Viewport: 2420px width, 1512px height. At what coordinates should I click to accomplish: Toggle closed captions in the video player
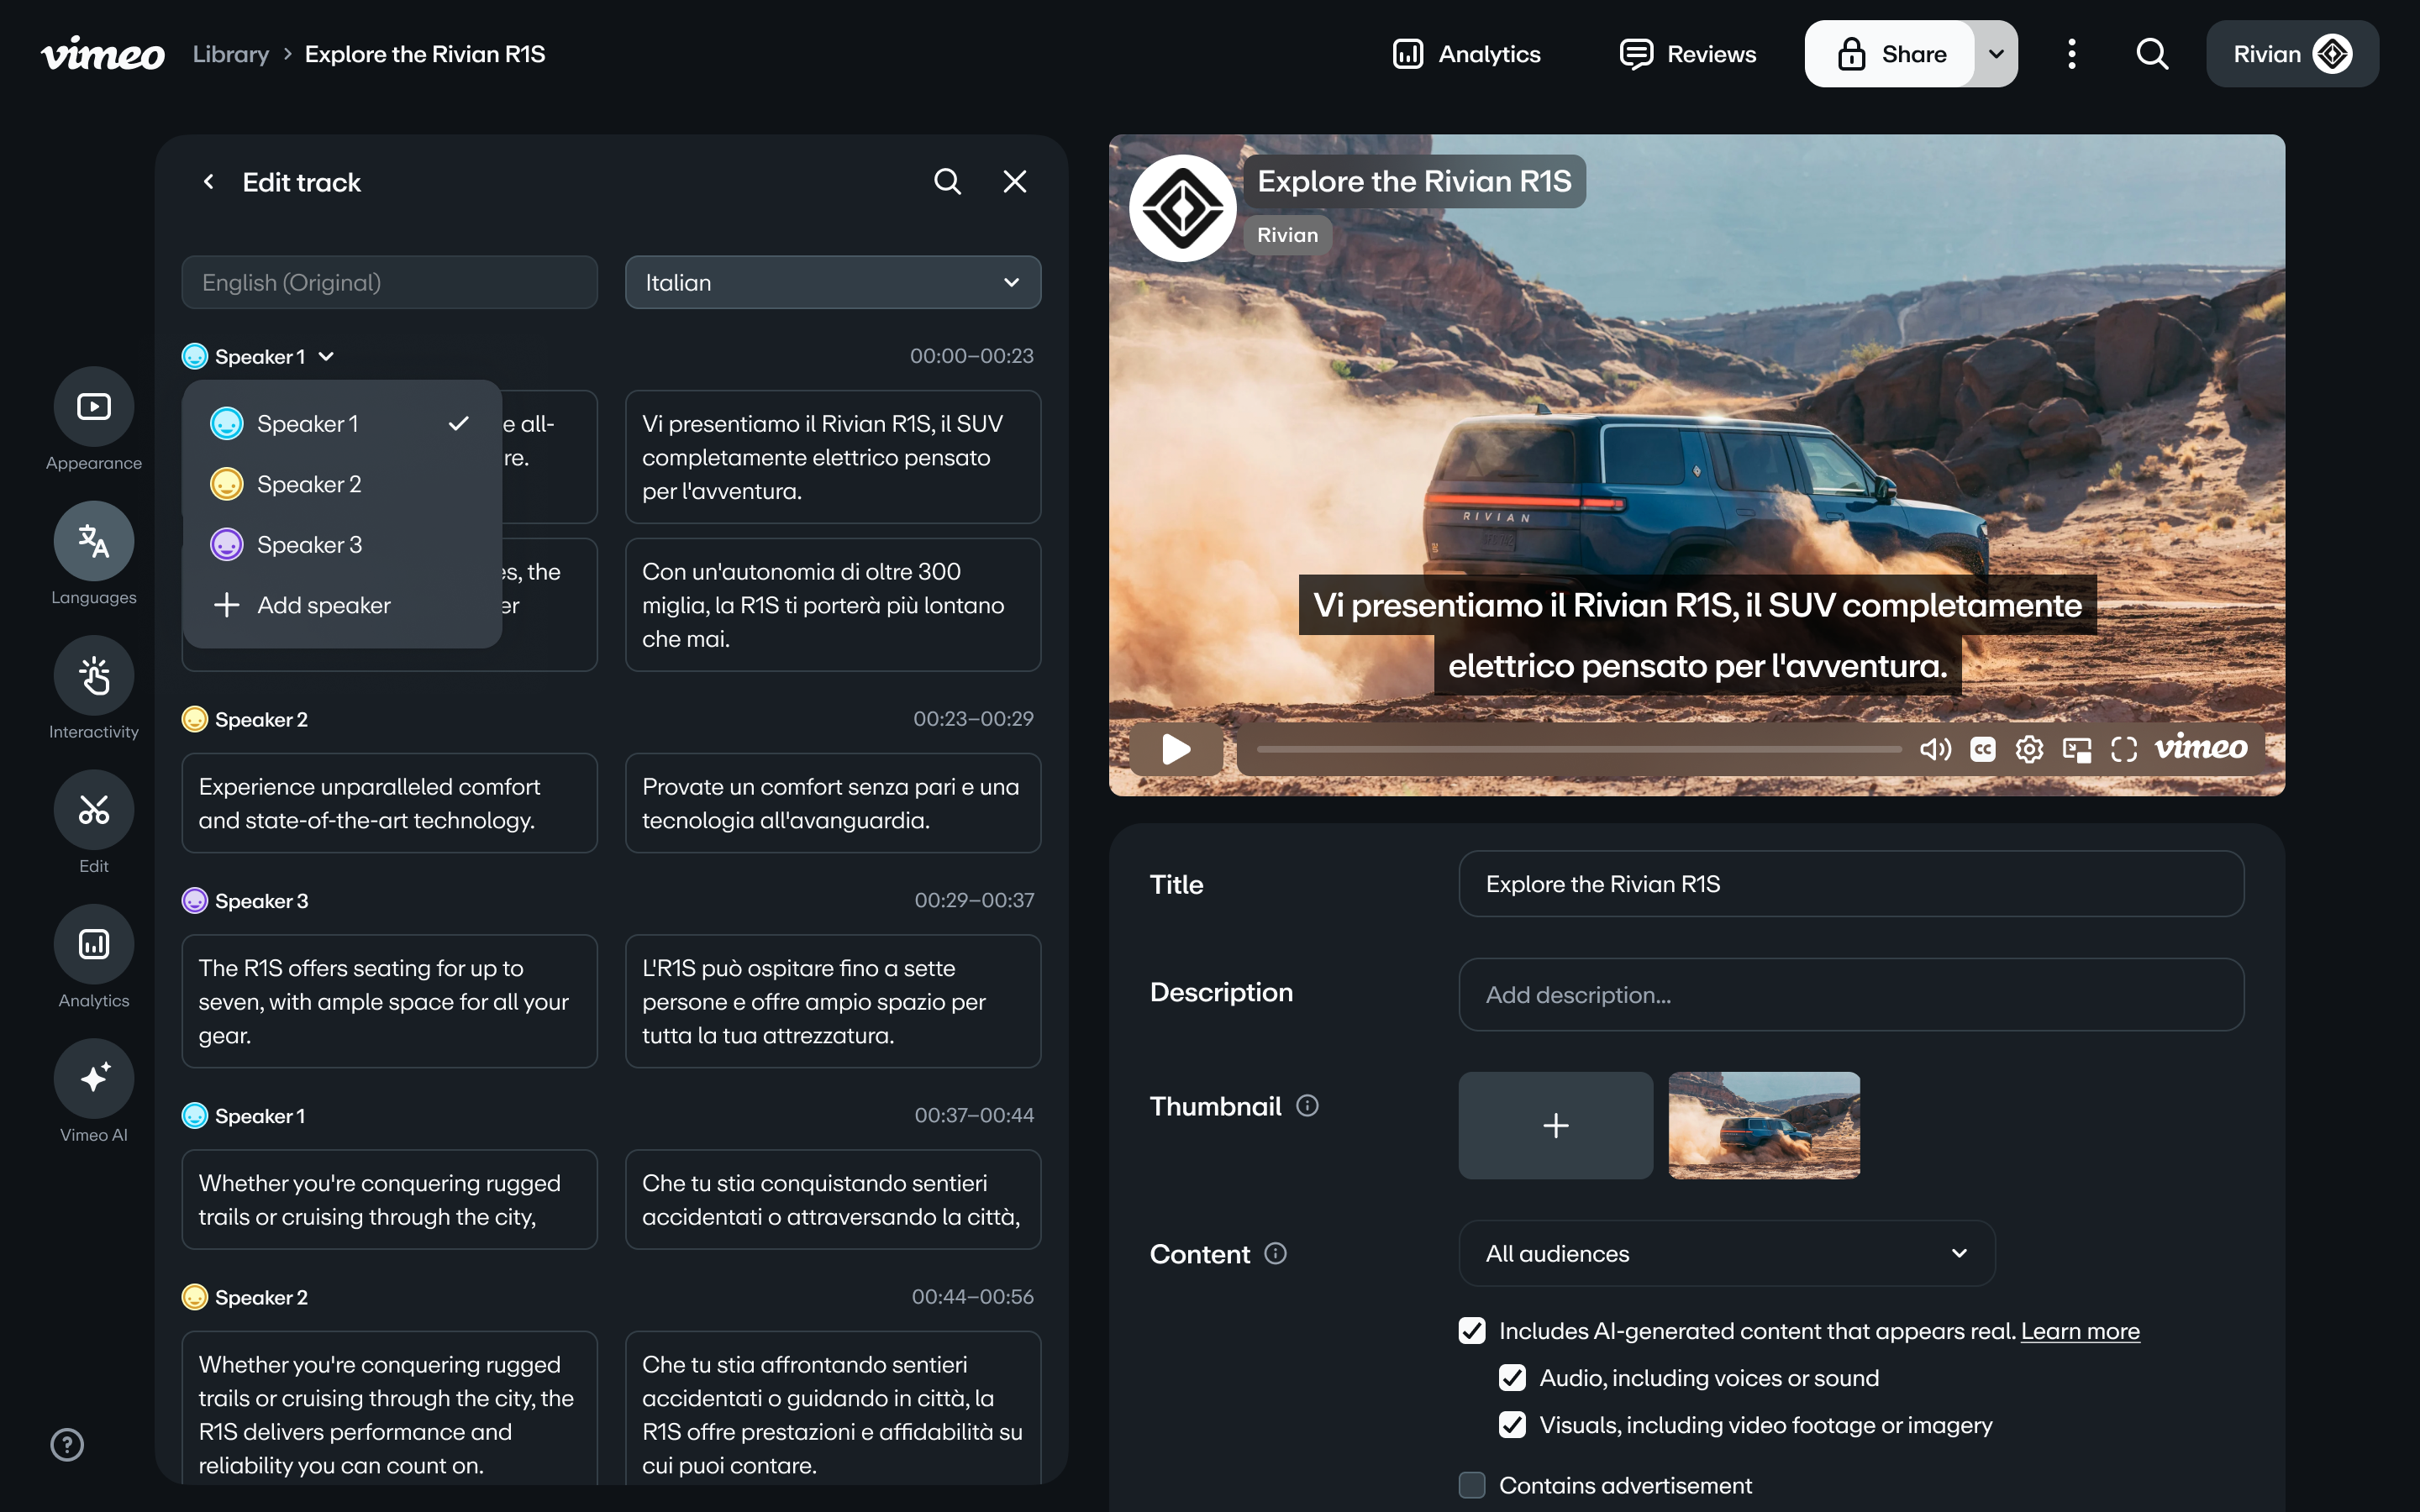pos(1982,749)
